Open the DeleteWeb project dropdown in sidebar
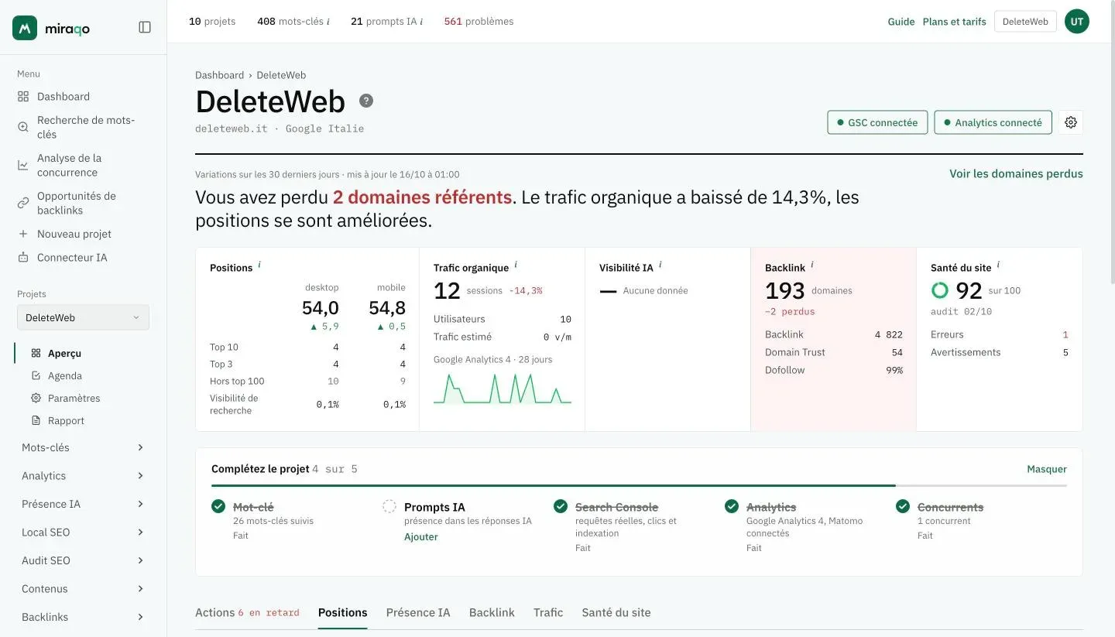This screenshot has width=1115, height=637. [x=83, y=317]
